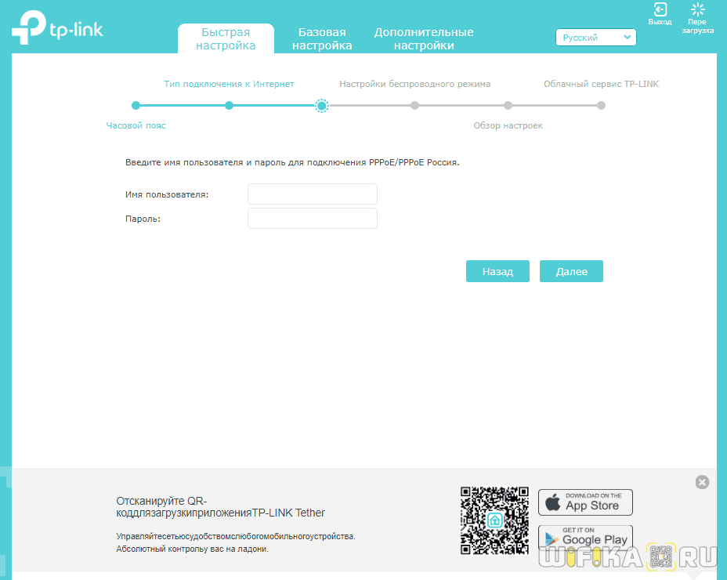Click step dot under Тип подключения к Интернет
Image resolution: width=727 pixels, height=580 pixels.
pos(229,105)
